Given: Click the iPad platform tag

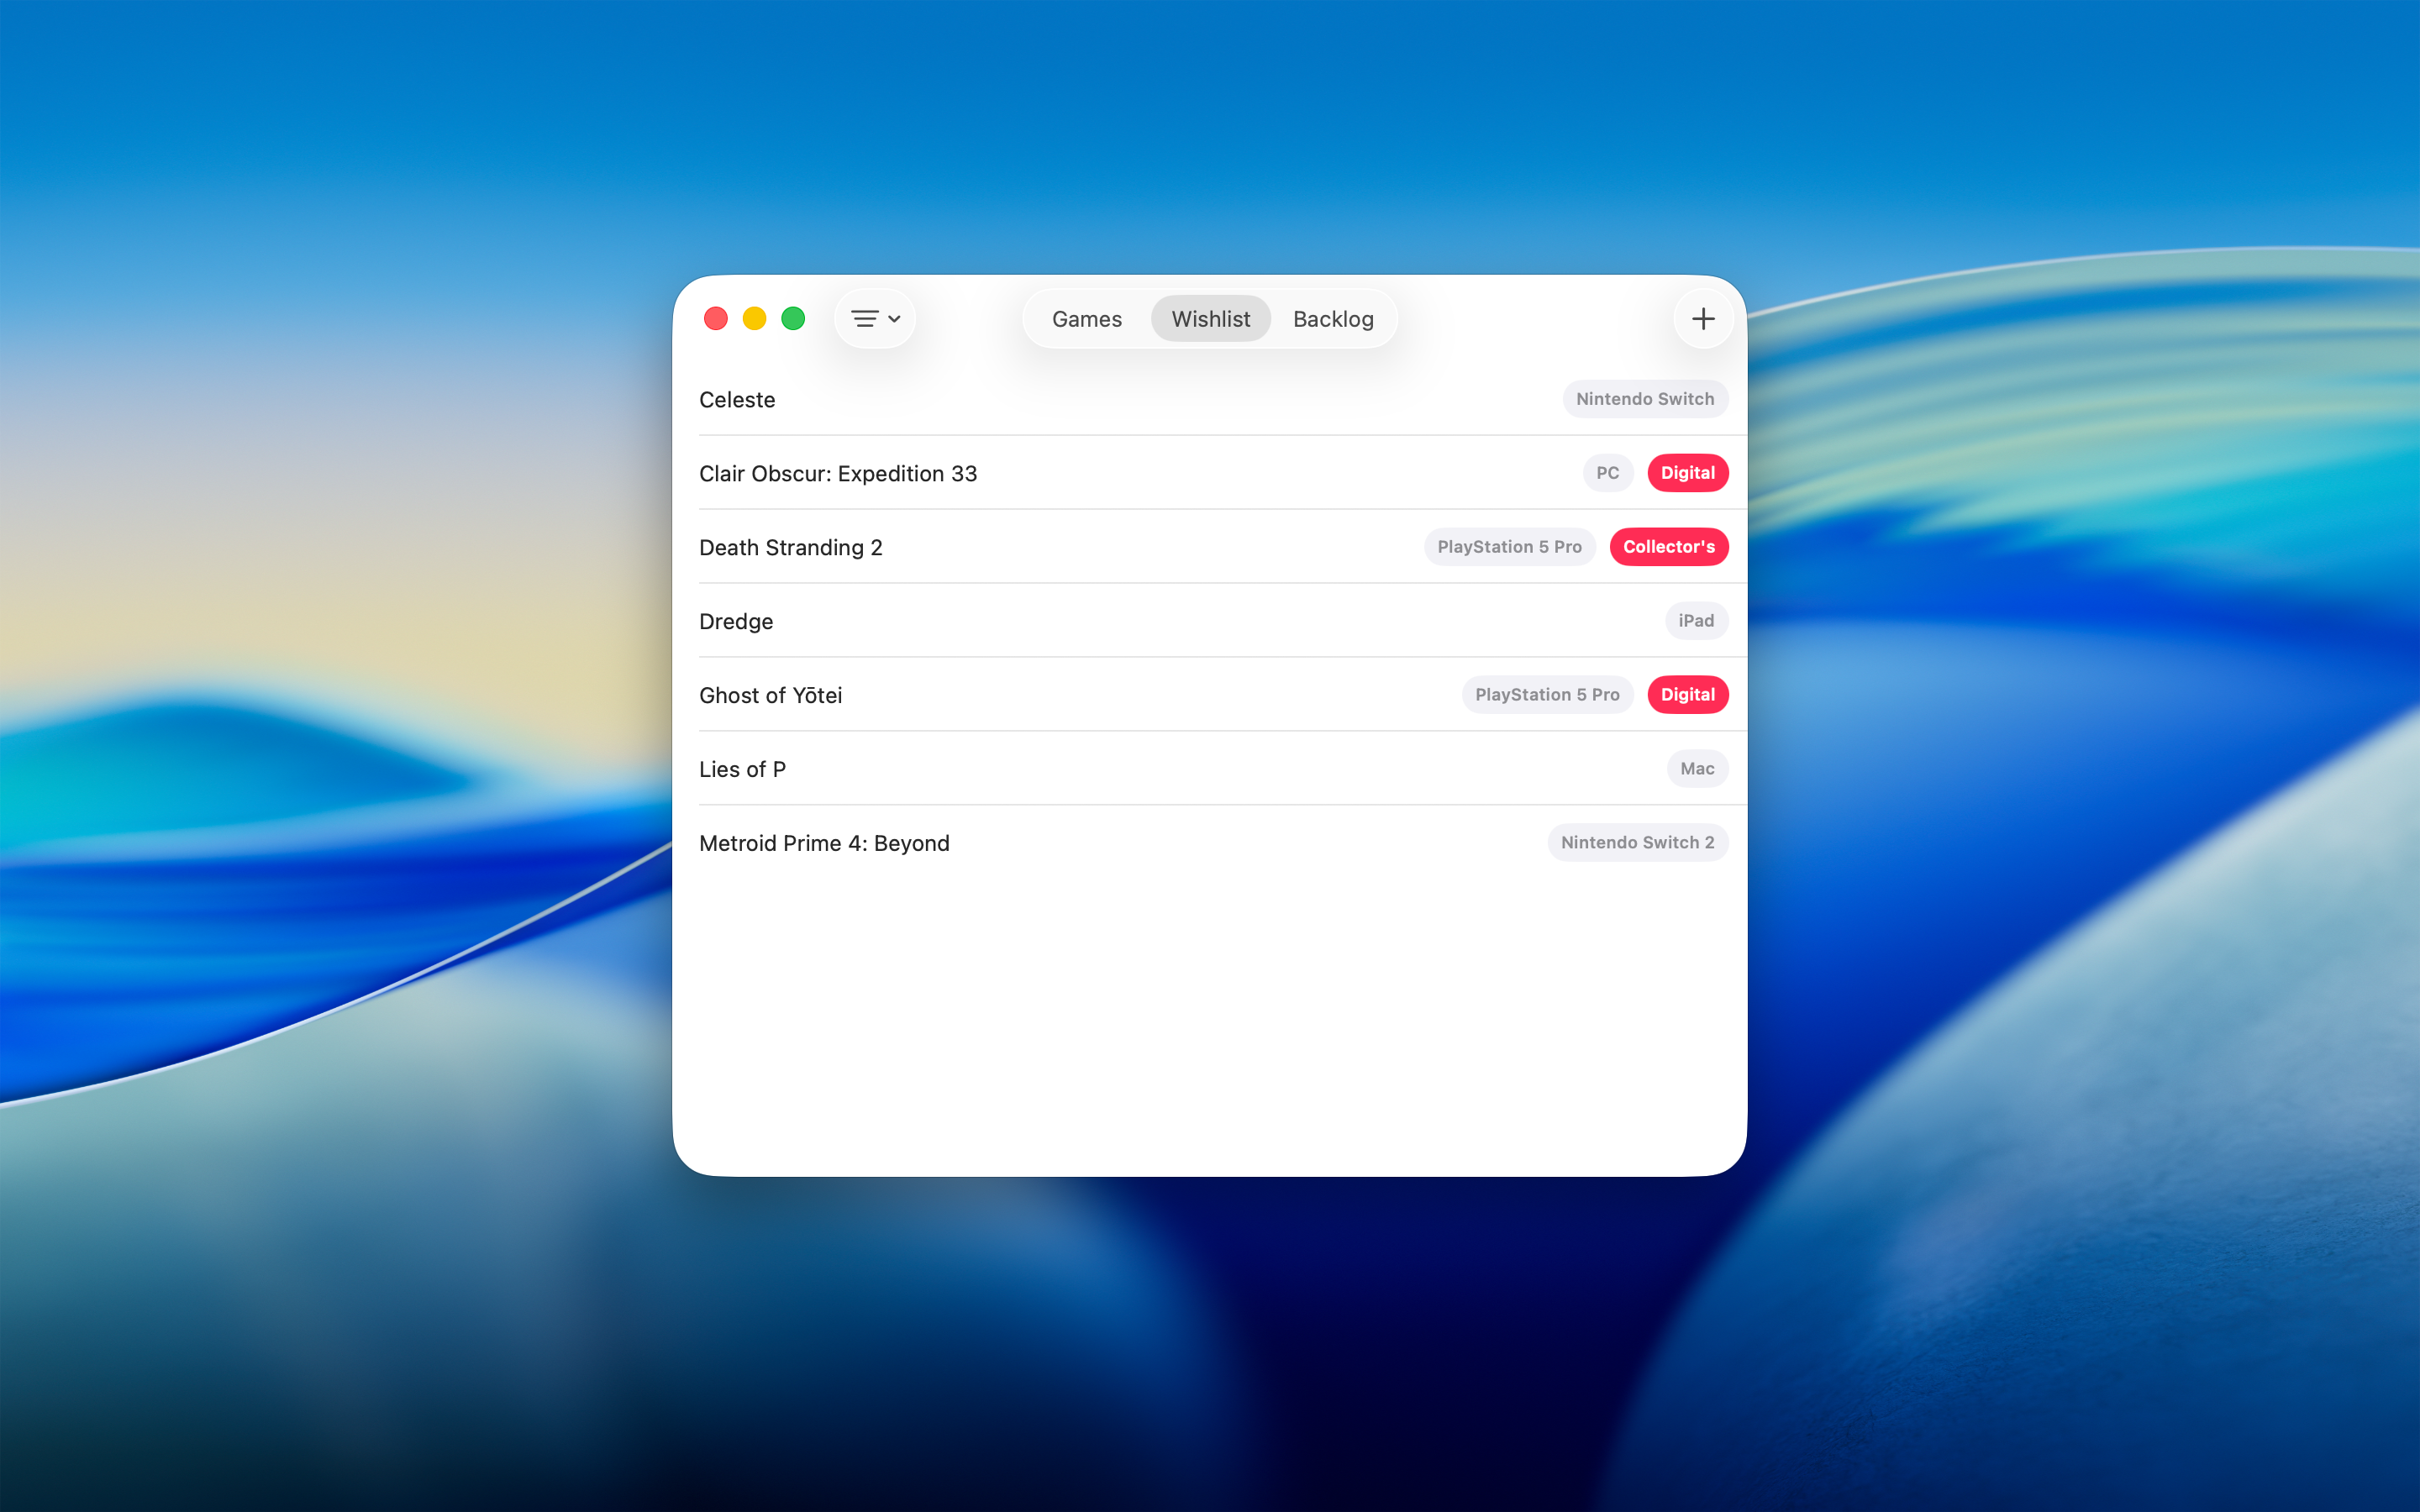Looking at the screenshot, I should click(x=1695, y=621).
